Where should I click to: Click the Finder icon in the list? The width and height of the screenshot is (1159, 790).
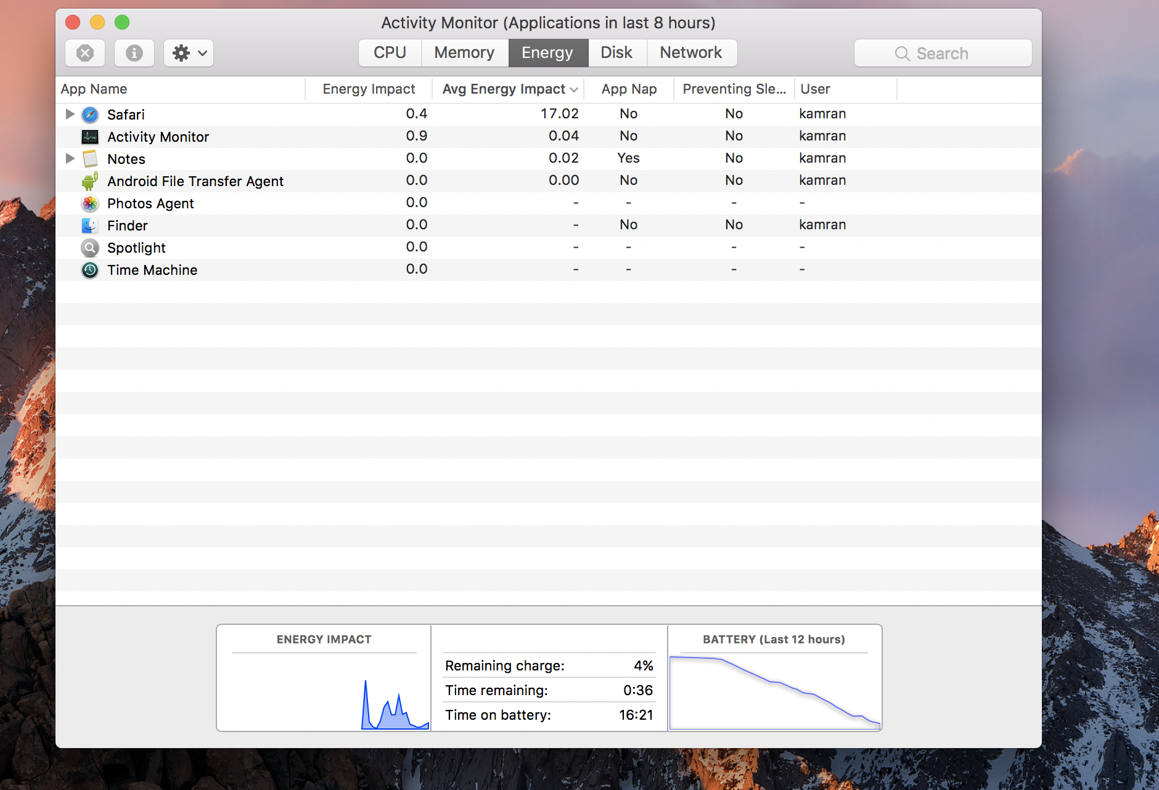pyautogui.click(x=90, y=226)
